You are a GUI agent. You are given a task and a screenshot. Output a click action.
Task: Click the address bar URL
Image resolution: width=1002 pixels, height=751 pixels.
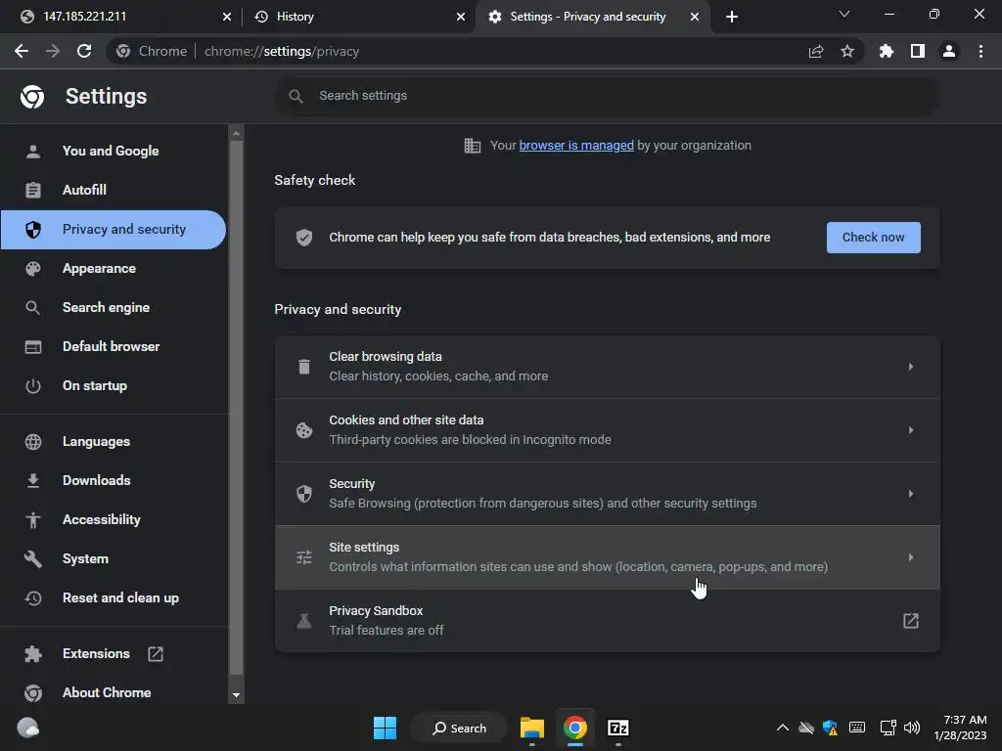click(282, 51)
